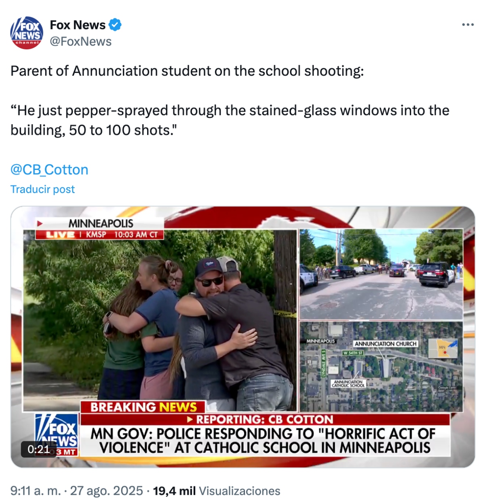This screenshot has height=502, width=485.
Task: Click the Fox News display name
Action: point(78,25)
